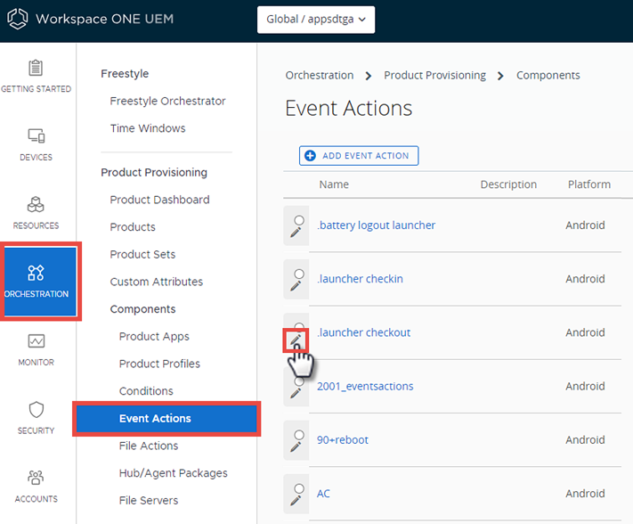Open Getting Started clipboard icon
Viewport: 633px width, 524px height.
36,68
